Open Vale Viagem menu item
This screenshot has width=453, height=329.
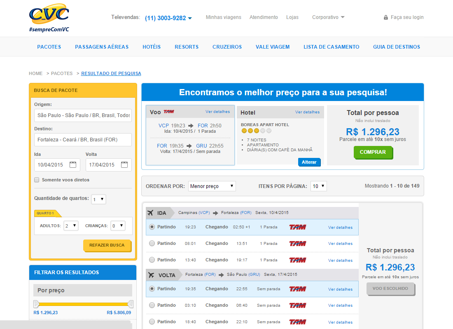pyautogui.click(x=273, y=47)
